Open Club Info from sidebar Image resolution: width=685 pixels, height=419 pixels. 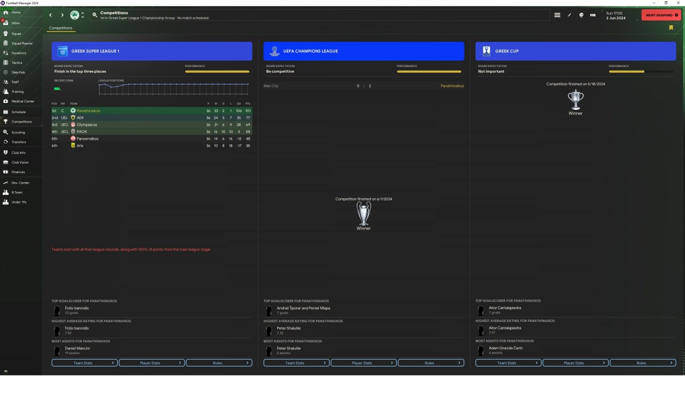pyautogui.click(x=21, y=153)
